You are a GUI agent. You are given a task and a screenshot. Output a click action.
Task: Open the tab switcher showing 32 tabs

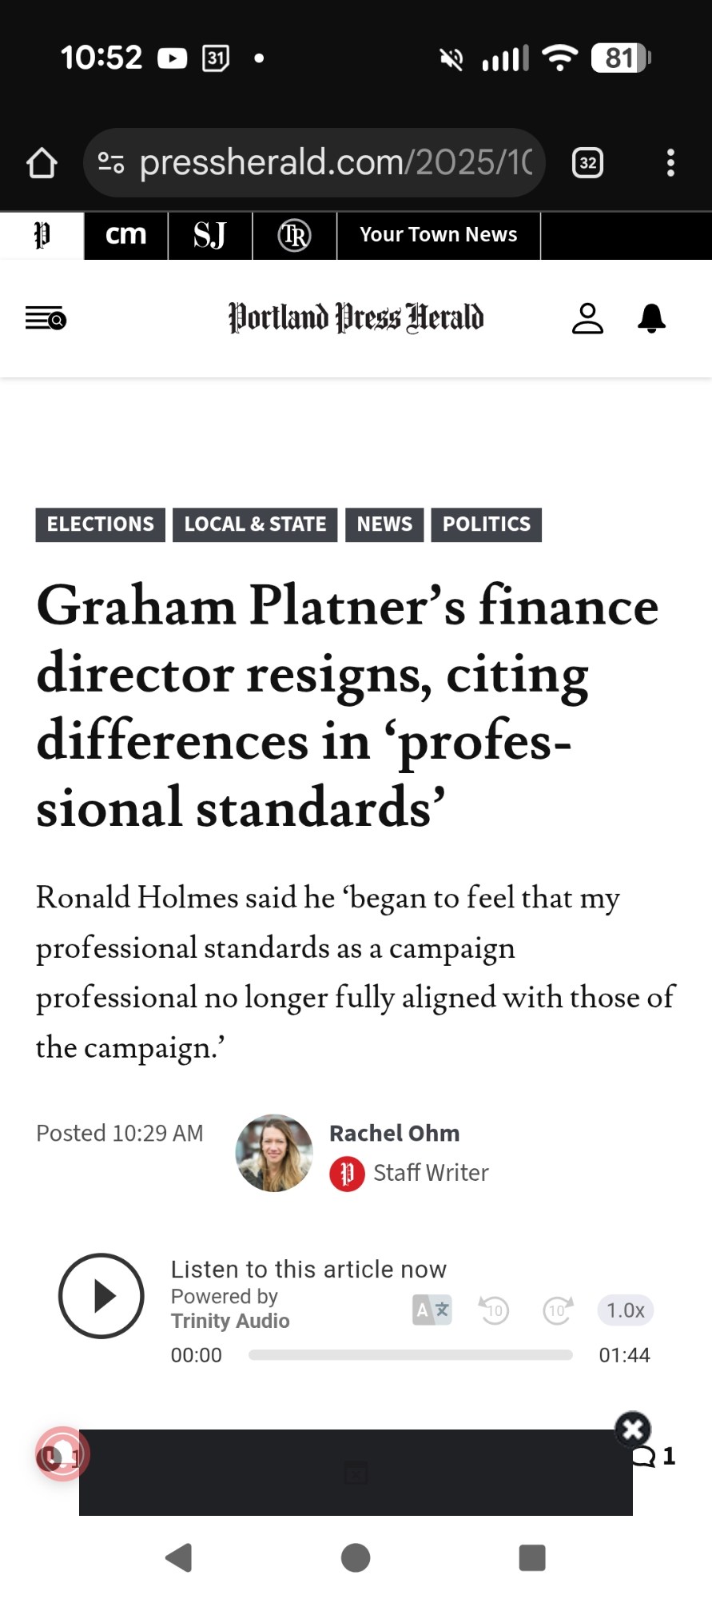coord(587,163)
